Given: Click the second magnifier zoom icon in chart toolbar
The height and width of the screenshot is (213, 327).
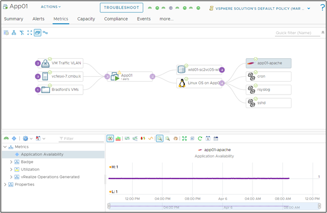Looking at the screenshot, I should (168, 138).
